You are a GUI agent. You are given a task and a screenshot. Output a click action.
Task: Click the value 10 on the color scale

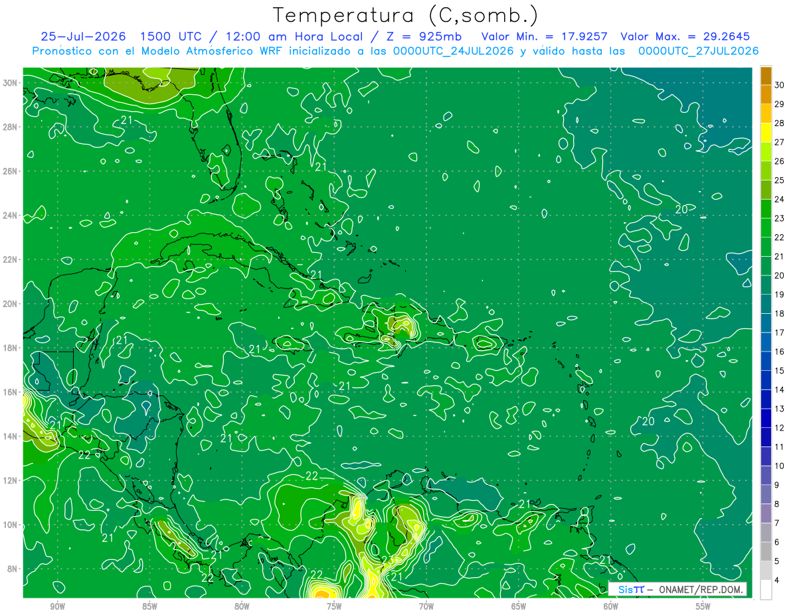coord(780,466)
